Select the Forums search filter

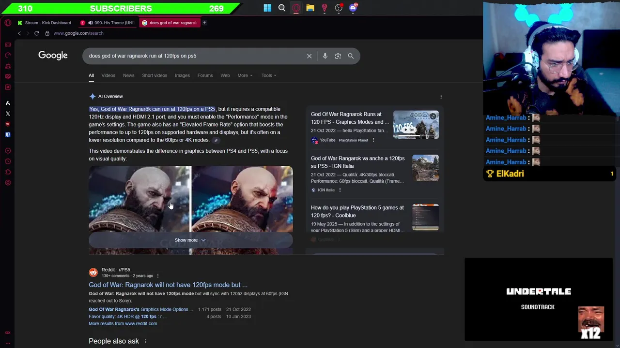[205, 75]
